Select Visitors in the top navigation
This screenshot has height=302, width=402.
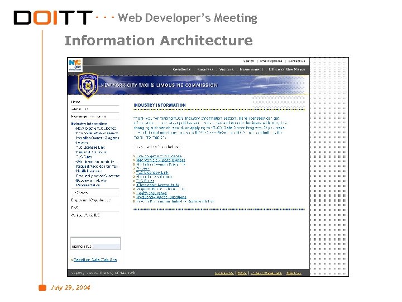[226, 69]
